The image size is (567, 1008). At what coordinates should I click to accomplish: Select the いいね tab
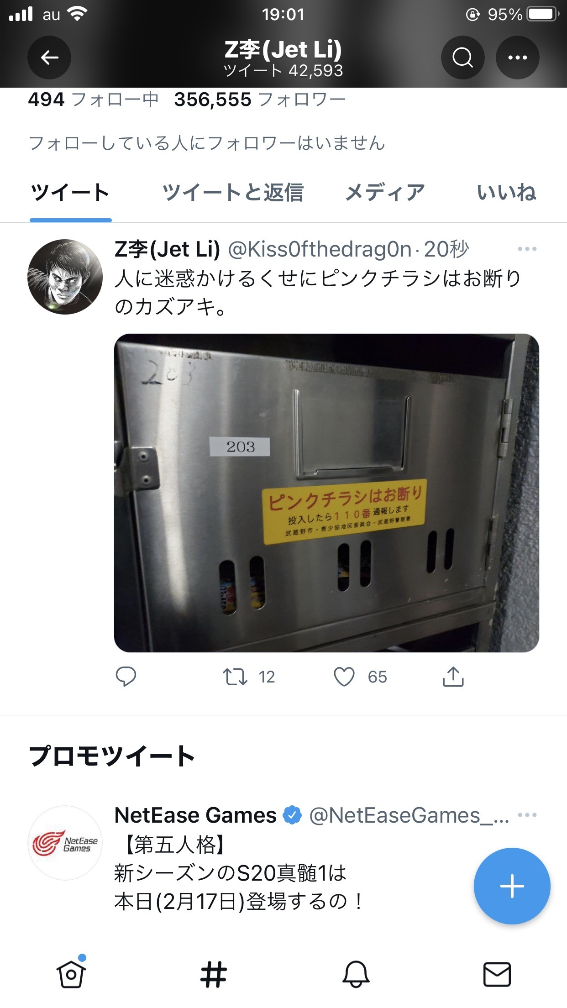tap(506, 192)
